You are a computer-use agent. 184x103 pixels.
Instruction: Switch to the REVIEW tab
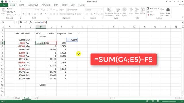(64, 5)
